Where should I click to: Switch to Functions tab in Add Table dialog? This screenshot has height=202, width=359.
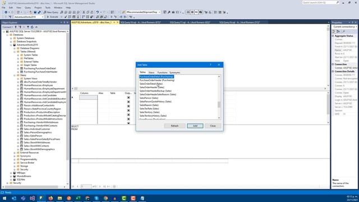(162, 72)
